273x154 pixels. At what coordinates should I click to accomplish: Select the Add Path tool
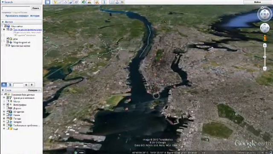coord(66,2)
